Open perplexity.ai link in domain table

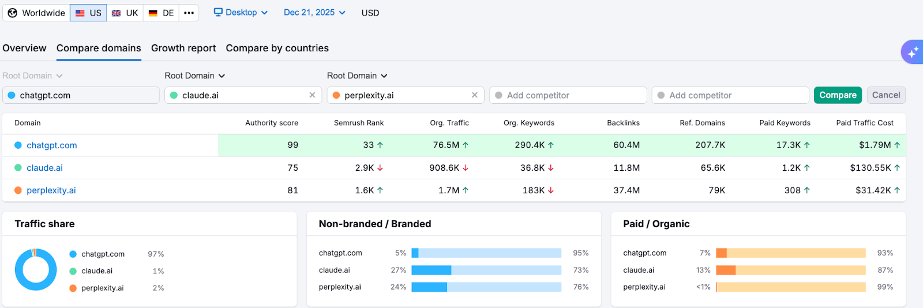pyautogui.click(x=51, y=190)
